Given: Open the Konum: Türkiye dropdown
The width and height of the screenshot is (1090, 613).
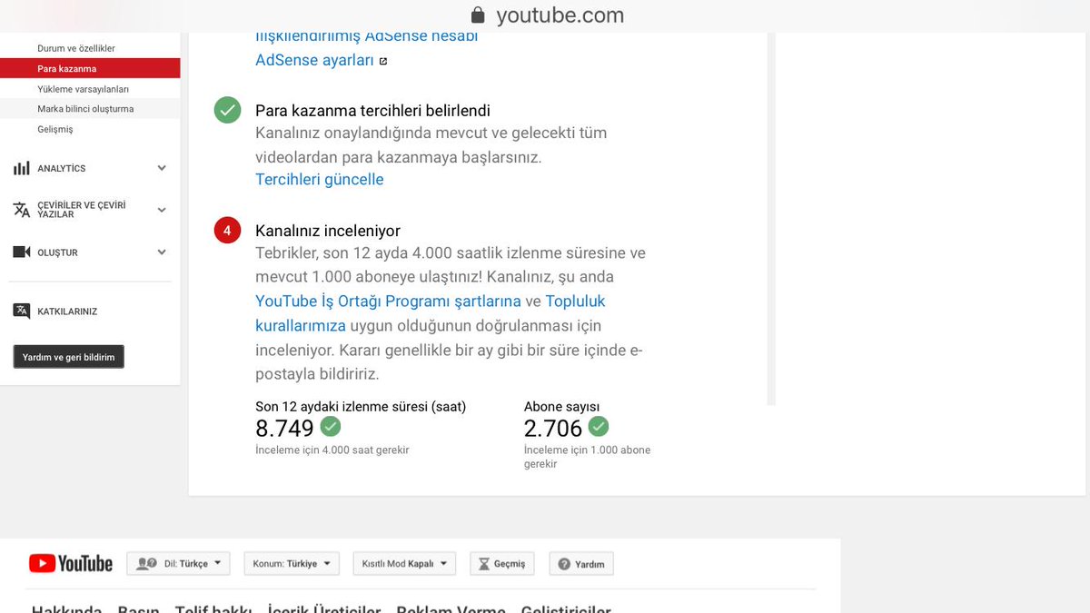Looking at the screenshot, I should tap(292, 564).
